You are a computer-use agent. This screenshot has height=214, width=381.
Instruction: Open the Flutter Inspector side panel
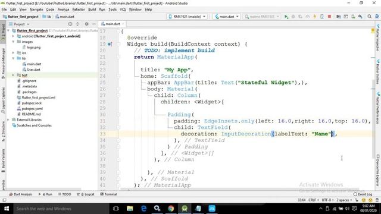point(378,37)
